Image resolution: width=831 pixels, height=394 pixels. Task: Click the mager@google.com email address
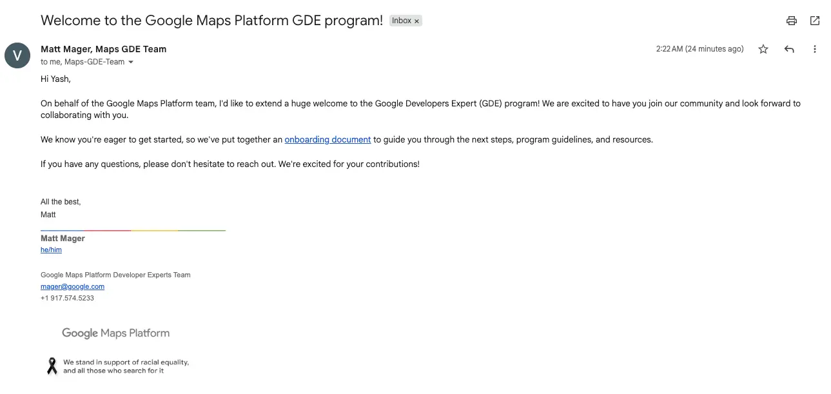click(x=72, y=286)
